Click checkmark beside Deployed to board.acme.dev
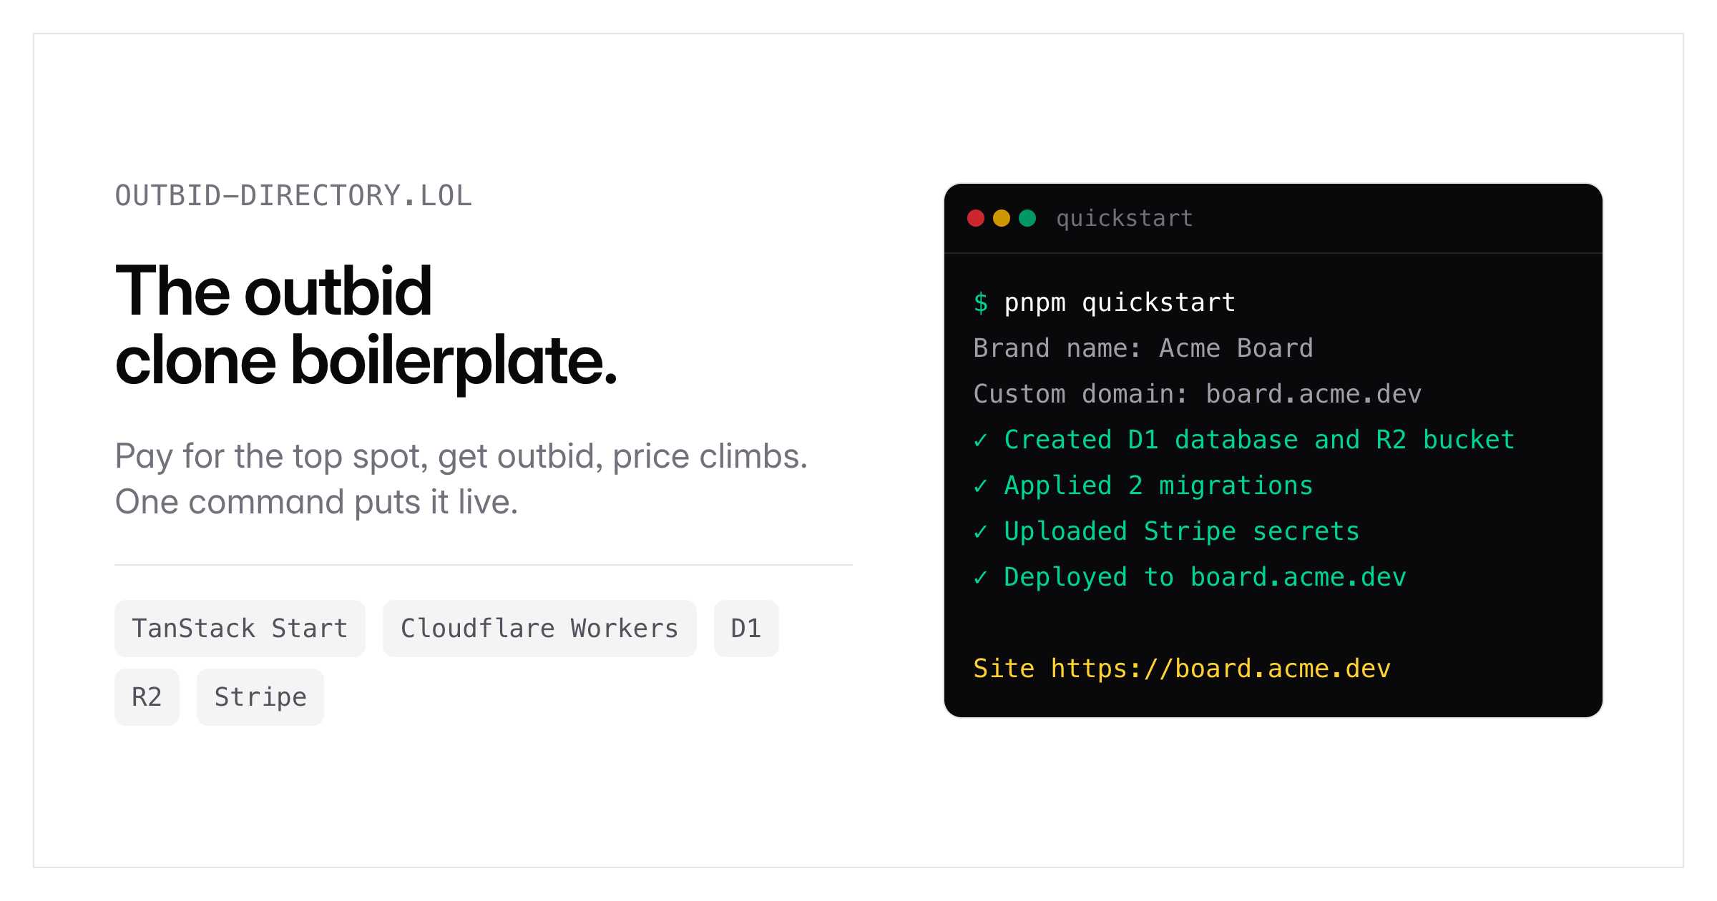This screenshot has width=1717, height=901. click(981, 578)
